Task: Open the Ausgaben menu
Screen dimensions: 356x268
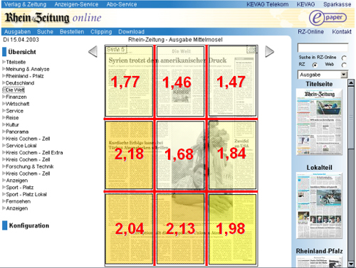Action: [17, 32]
